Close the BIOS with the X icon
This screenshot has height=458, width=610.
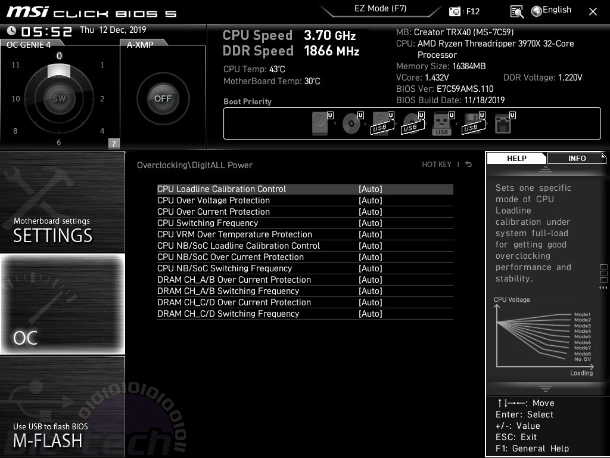(593, 12)
